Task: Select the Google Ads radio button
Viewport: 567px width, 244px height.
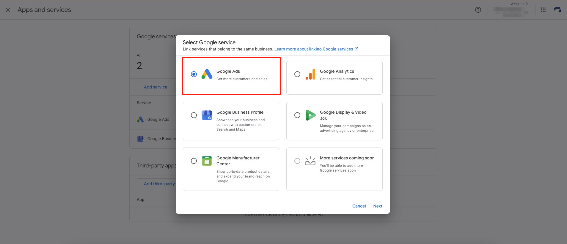Action: tap(194, 74)
